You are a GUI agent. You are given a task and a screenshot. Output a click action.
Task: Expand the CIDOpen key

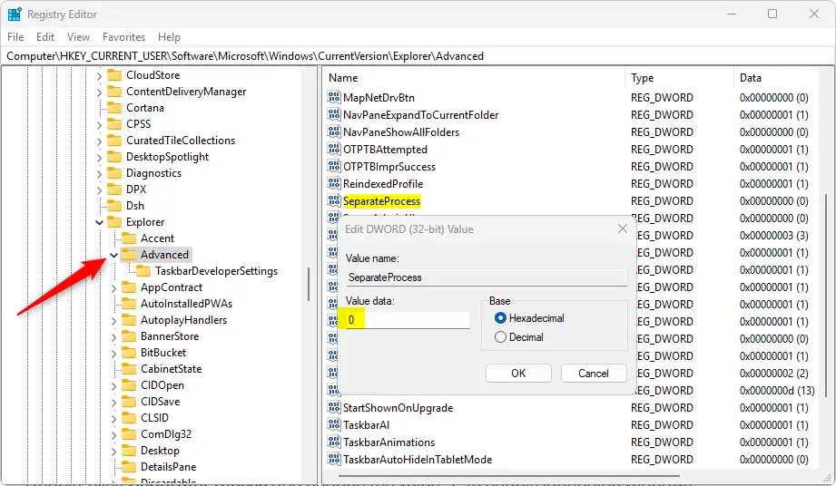(113, 386)
